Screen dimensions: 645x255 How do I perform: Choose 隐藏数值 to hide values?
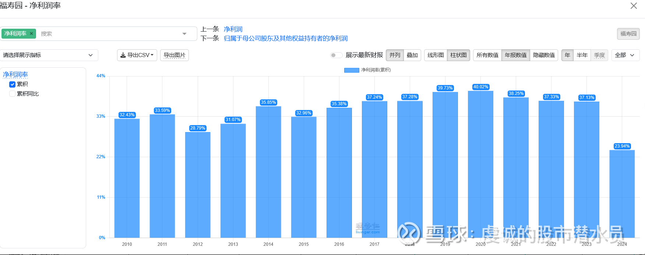544,55
